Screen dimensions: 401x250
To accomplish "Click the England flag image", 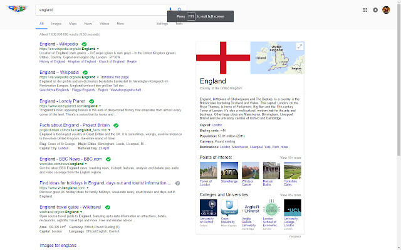I will pos(223,57).
